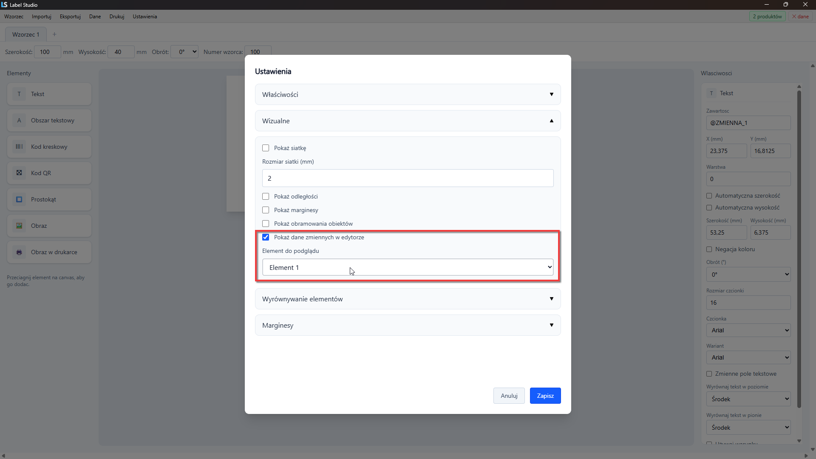Viewport: 816px width, 459px height.
Task: Enable the Pokaż siatkę checkbox
Action: coord(266,148)
